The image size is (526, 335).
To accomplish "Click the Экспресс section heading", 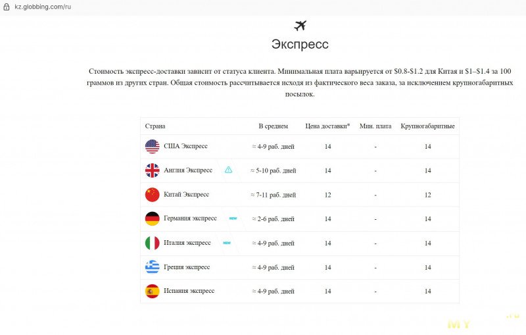I will pos(300,45).
